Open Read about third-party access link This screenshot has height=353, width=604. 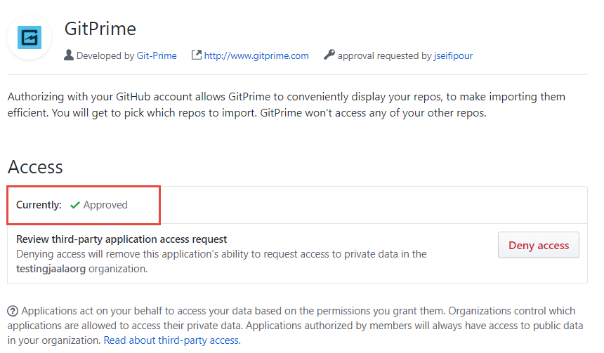(x=172, y=340)
